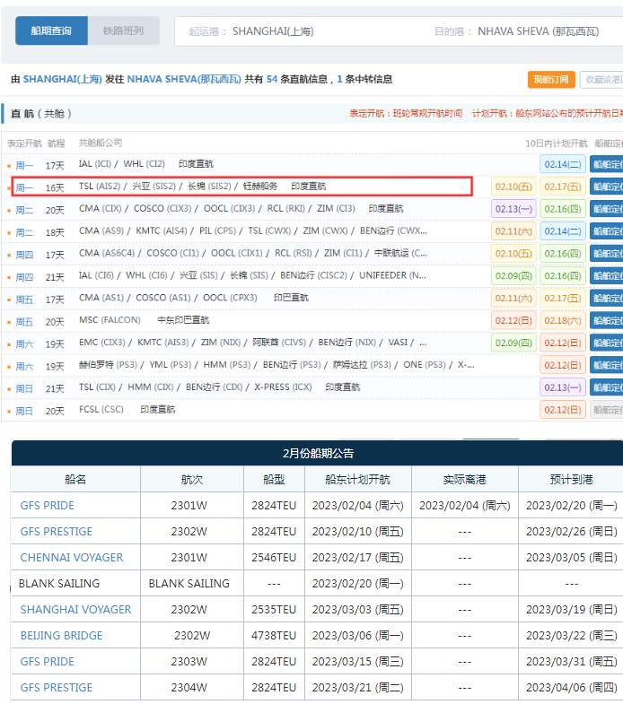
Task: Open GFS PRIDE voyage 2301W link
Action: [48, 506]
